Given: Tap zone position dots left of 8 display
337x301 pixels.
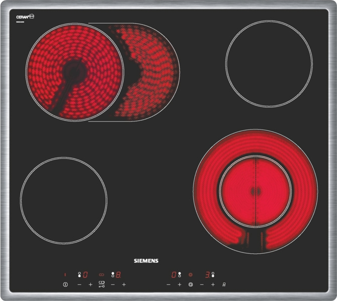Looking at the screenshot, I should coord(113,275).
